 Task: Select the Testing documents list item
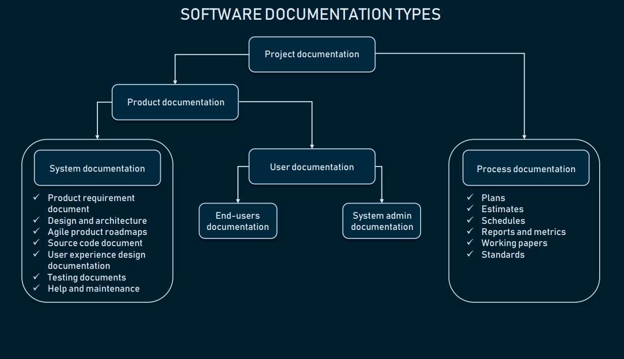tap(87, 277)
